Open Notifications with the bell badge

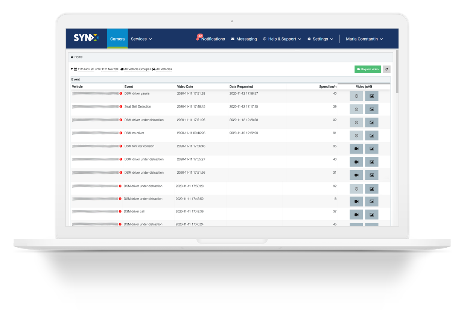pos(210,39)
